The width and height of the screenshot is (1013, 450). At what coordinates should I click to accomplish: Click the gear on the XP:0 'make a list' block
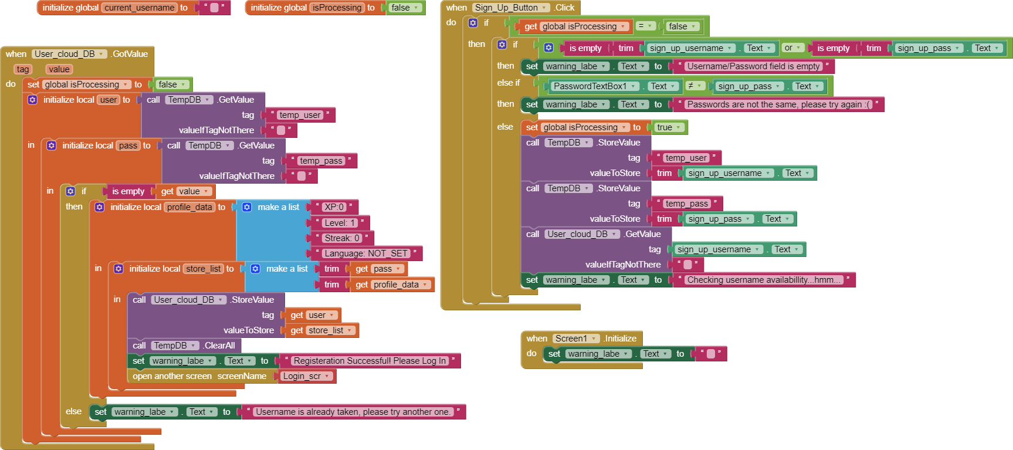tap(247, 207)
